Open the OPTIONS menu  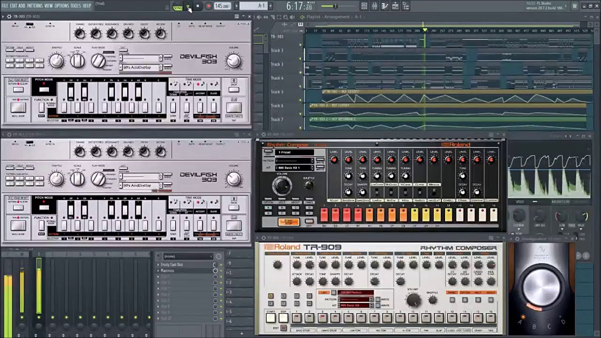tap(62, 6)
